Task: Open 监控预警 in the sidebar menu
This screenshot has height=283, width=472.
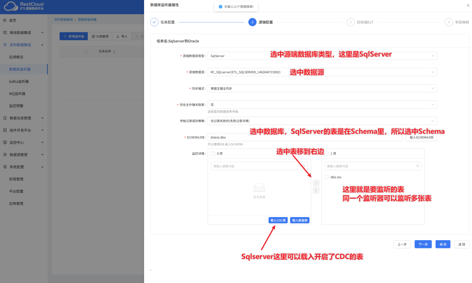Action: pos(16,106)
